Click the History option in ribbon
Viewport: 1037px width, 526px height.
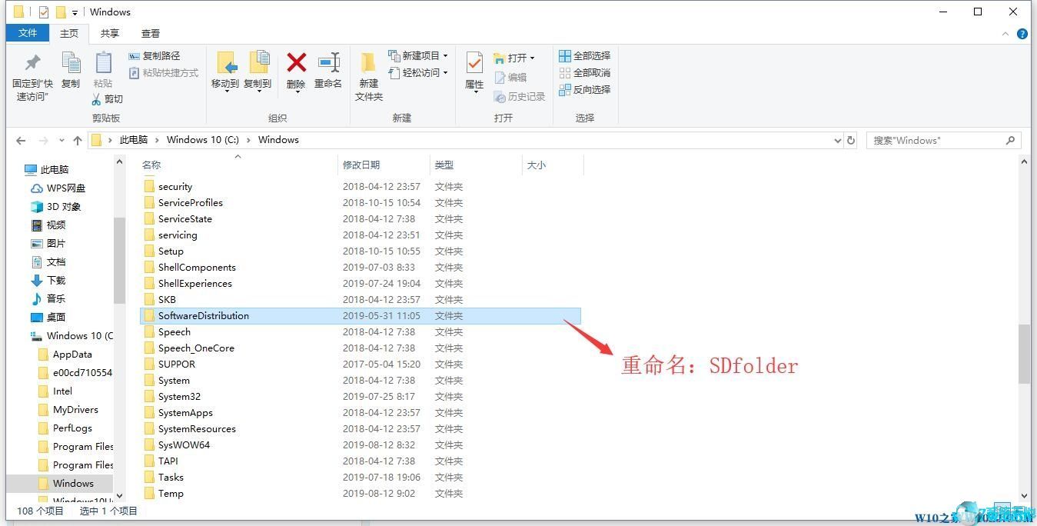click(x=520, y=97)
